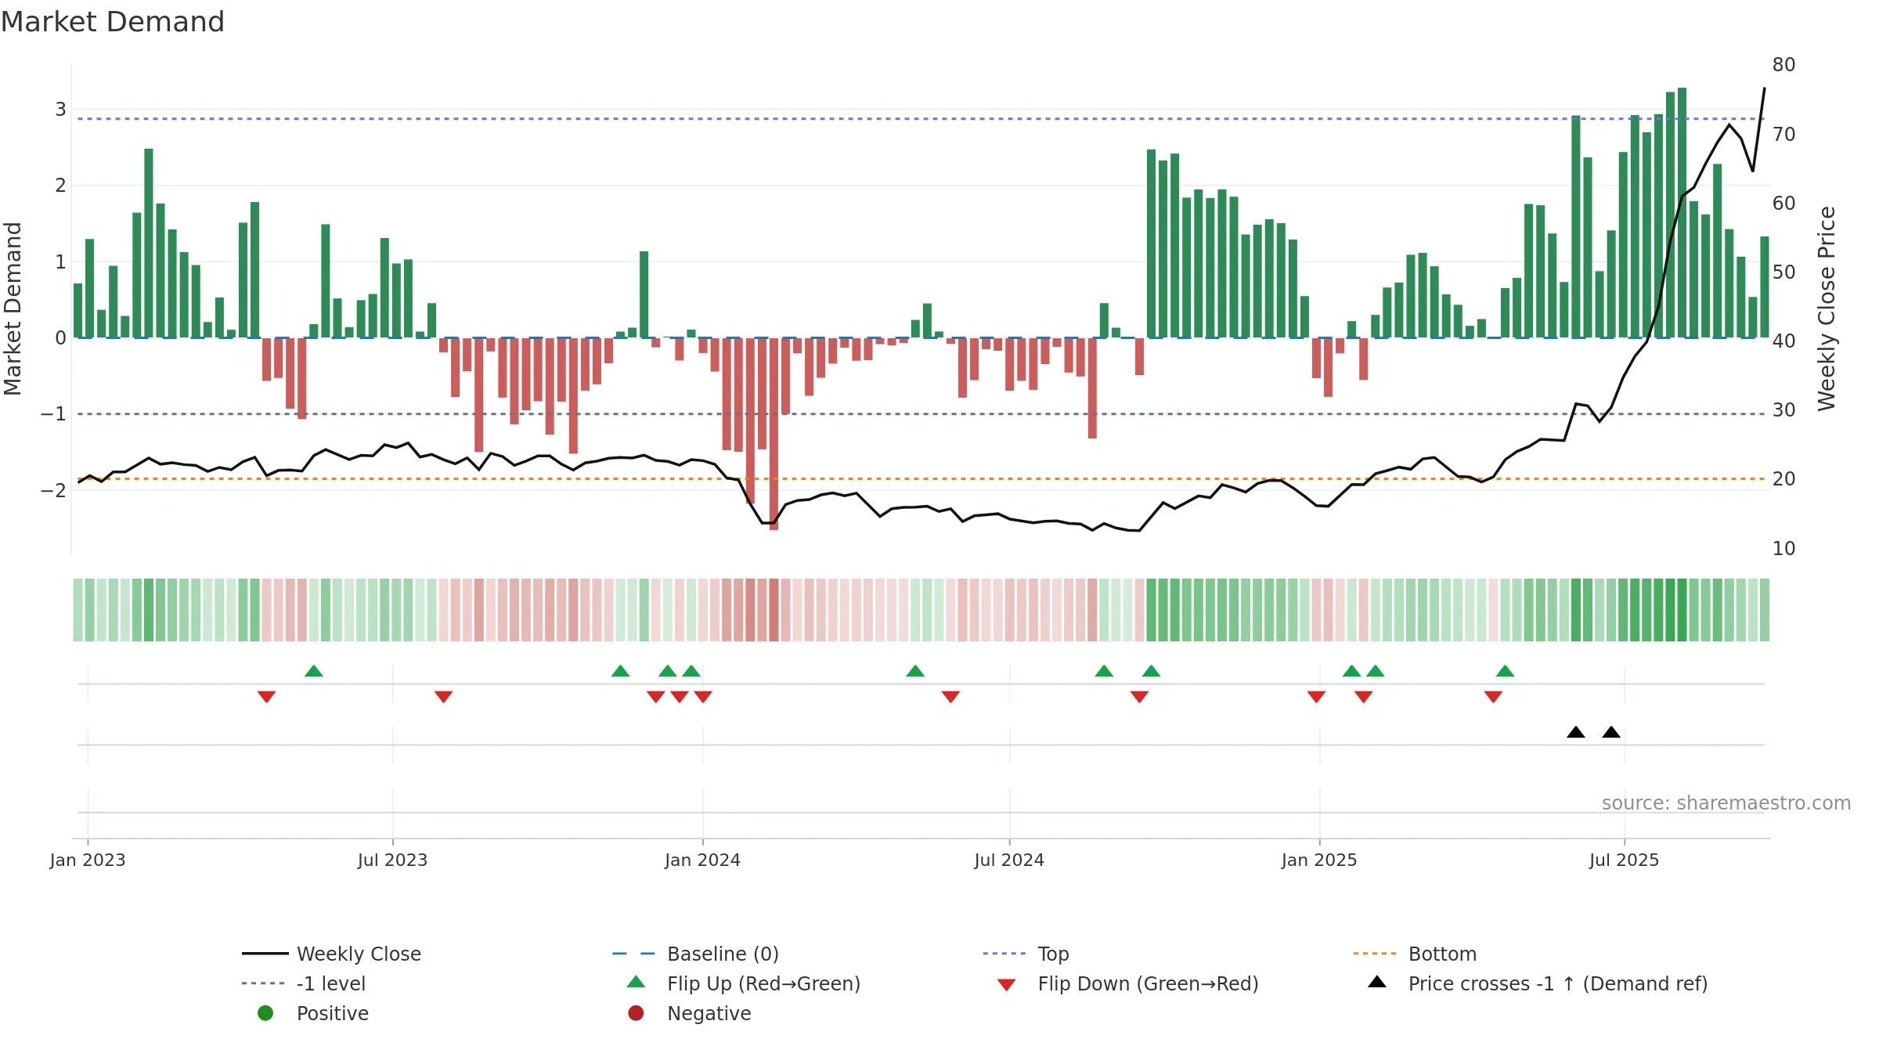1879x1057 pixels.
Task: Click the 10 tick on price axis
Action: coord(1784,549)
